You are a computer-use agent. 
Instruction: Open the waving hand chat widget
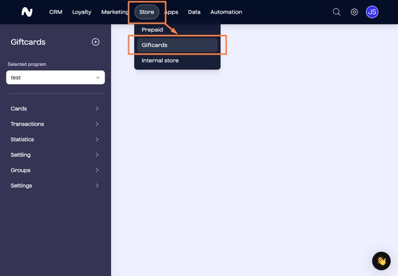point(381,261)
